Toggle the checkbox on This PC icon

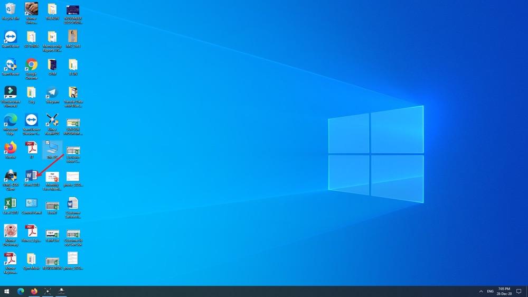[x=48, y=143]
